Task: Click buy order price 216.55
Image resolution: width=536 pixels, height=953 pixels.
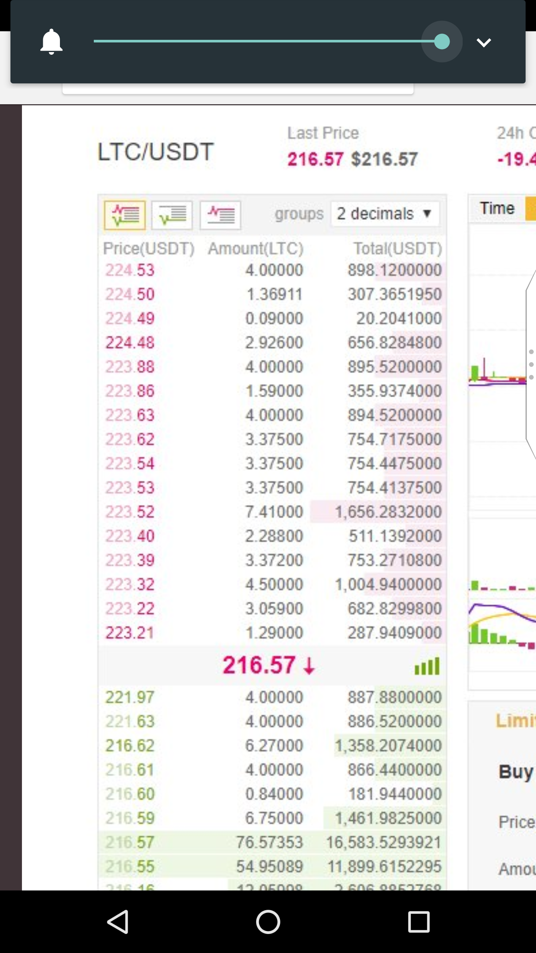Action: coord(130,867)
